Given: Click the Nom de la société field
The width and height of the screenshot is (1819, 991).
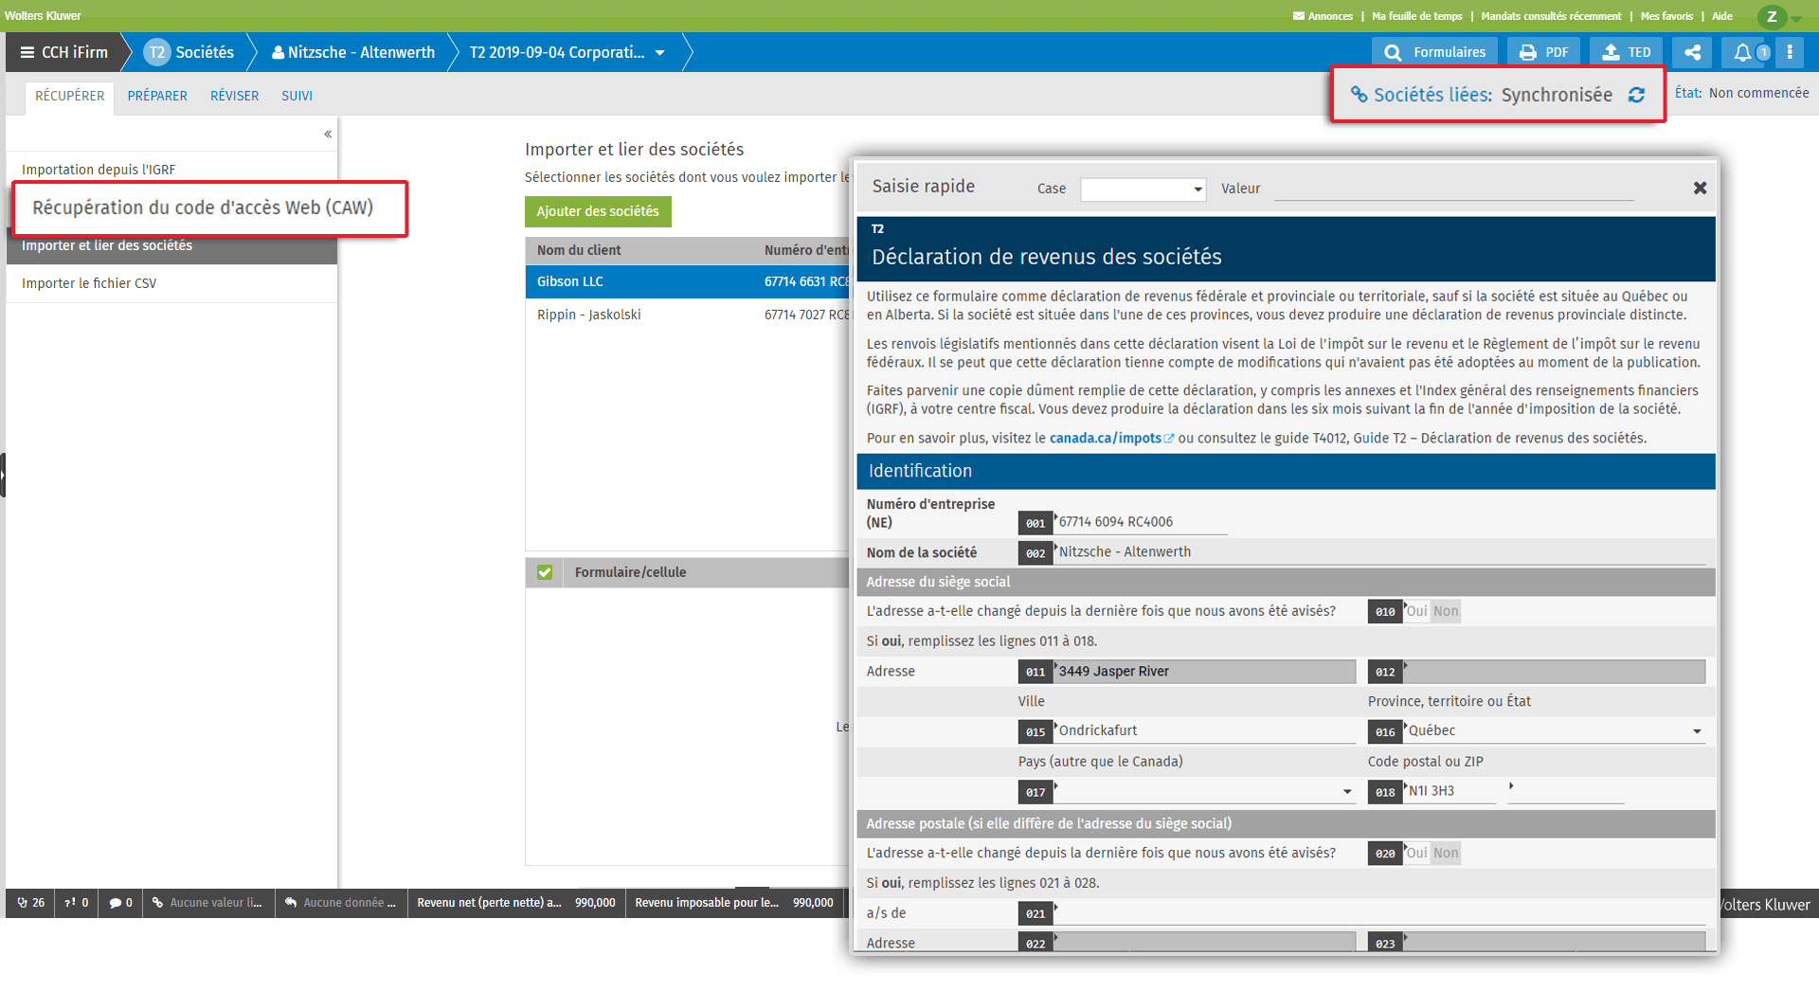Looking at the screenshot, I should click(1380, 552).
